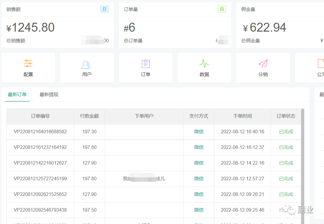Click the ¥1245.80 sales amount figure

pos(31,28)
